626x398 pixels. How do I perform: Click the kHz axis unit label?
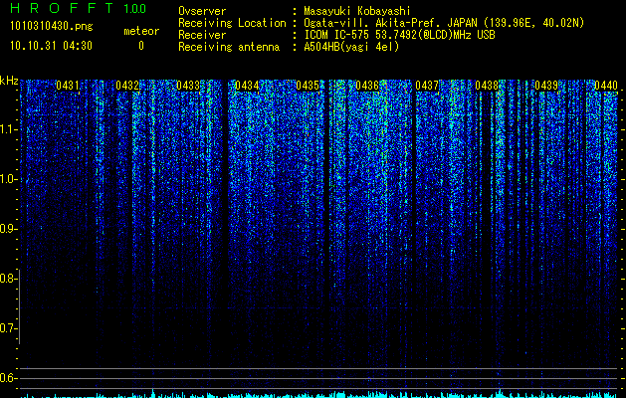9,81
